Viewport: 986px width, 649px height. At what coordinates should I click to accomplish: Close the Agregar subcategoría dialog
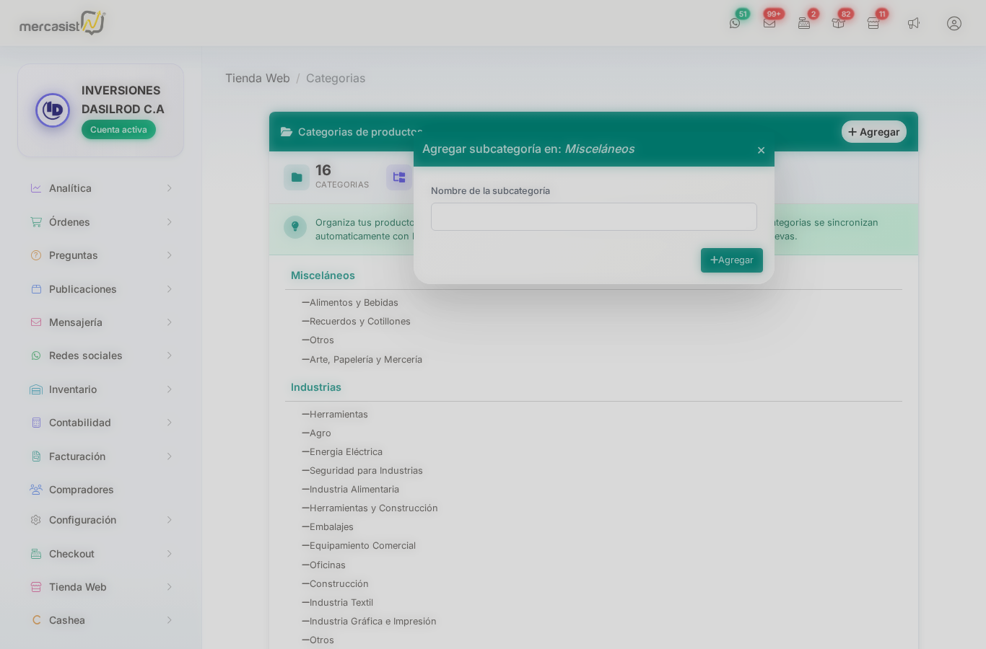(x=761, y=150)
